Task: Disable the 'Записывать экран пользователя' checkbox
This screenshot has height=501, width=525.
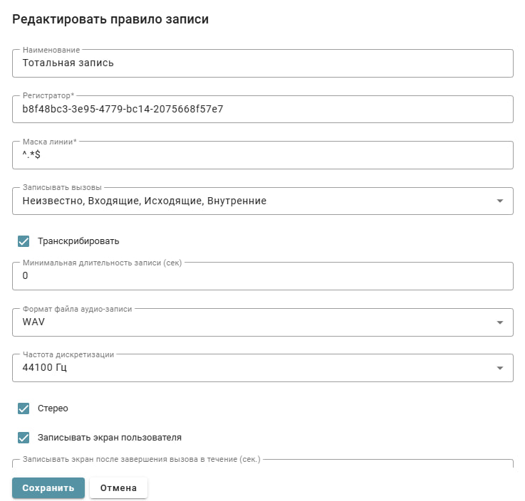Action: (x=24, y=438)
